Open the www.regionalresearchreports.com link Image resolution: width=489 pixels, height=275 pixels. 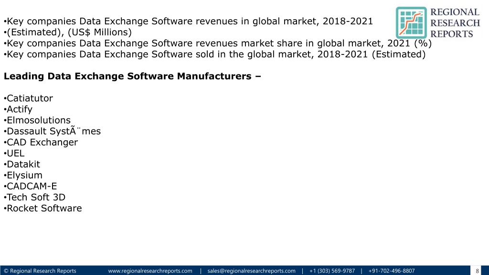[x=150, y=271]
